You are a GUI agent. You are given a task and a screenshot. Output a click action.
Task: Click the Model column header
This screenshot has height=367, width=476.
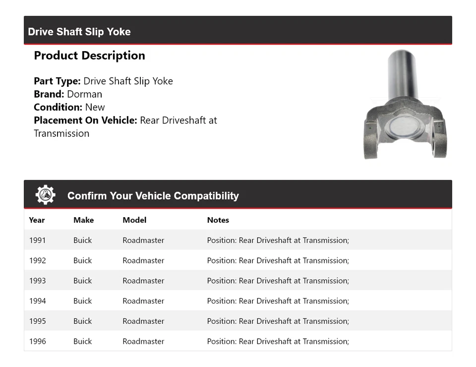(x=134, y=220)
